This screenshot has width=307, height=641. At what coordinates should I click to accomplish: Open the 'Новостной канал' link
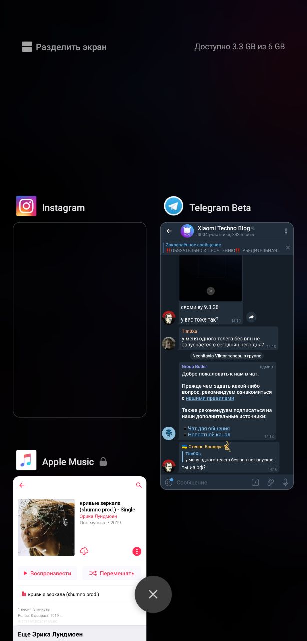(x=209, y=434)
